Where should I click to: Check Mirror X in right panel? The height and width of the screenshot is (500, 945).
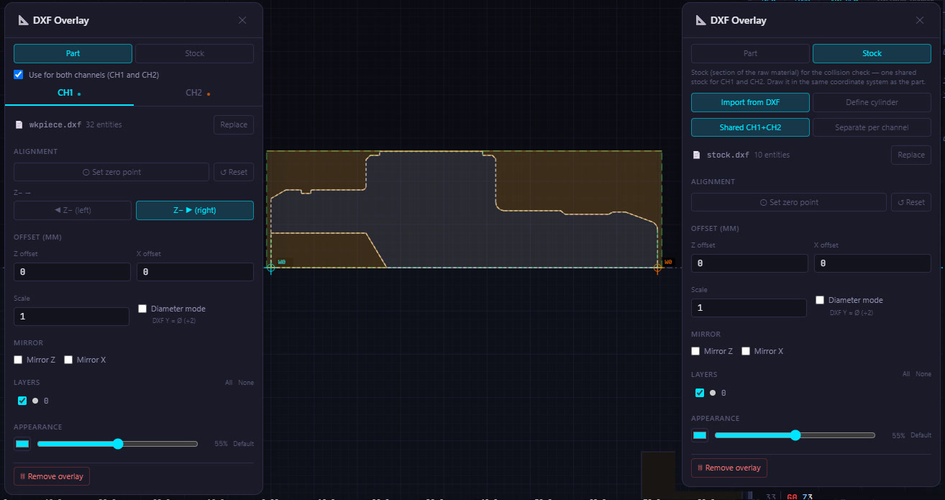click(746, 351)
